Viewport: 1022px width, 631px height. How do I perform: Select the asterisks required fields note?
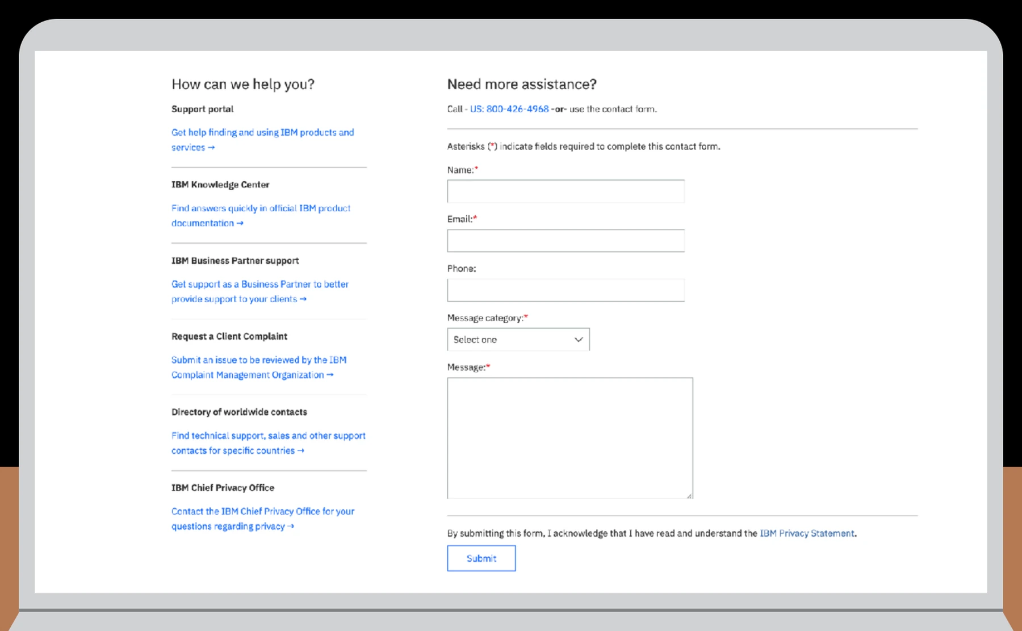pos(584,147)
